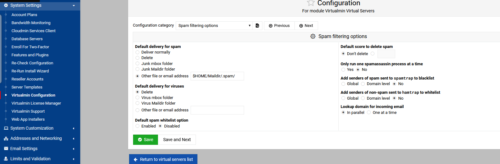Screen dimensions: 500x164
Task: Click the green Save button
Action: click(146, 140)
